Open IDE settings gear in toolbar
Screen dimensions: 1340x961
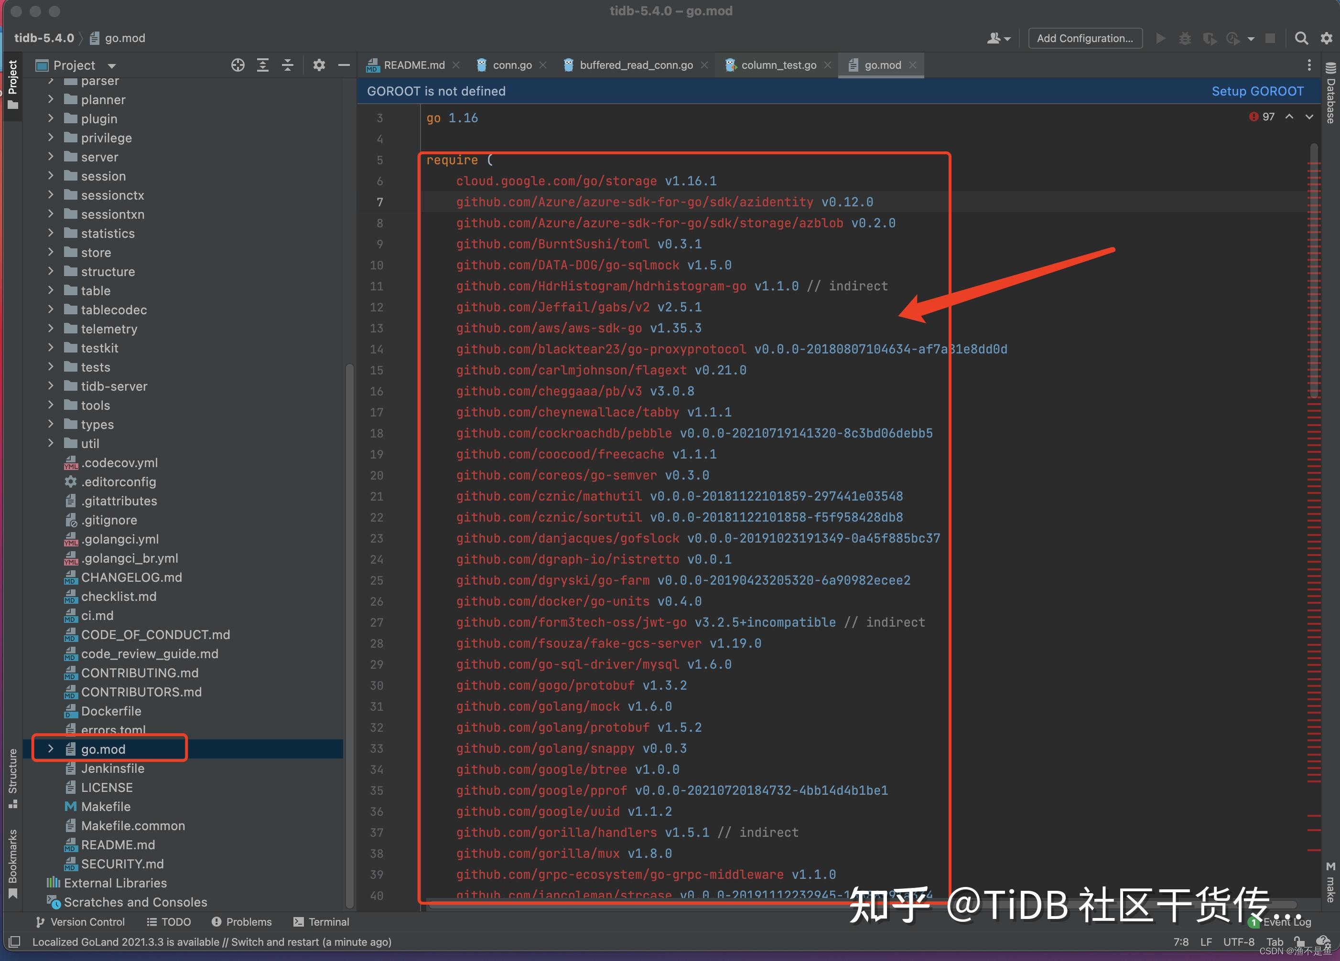click(x=1327, y=38)
